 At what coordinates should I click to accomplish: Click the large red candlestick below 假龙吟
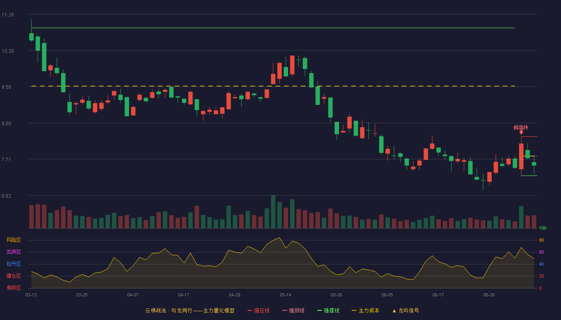tap(521, 156)
